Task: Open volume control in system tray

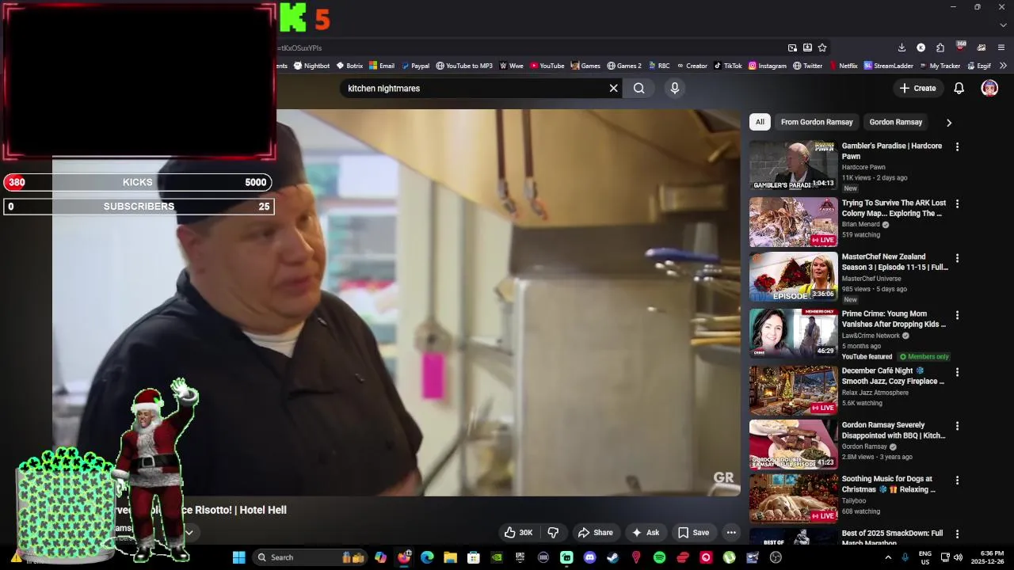Action: [958, 557]
